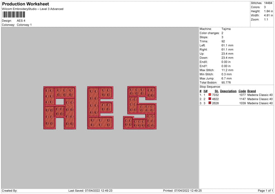The image size is (275, 194).
Task: Select the embroidered letter E design
Action: tap(100, 108)
